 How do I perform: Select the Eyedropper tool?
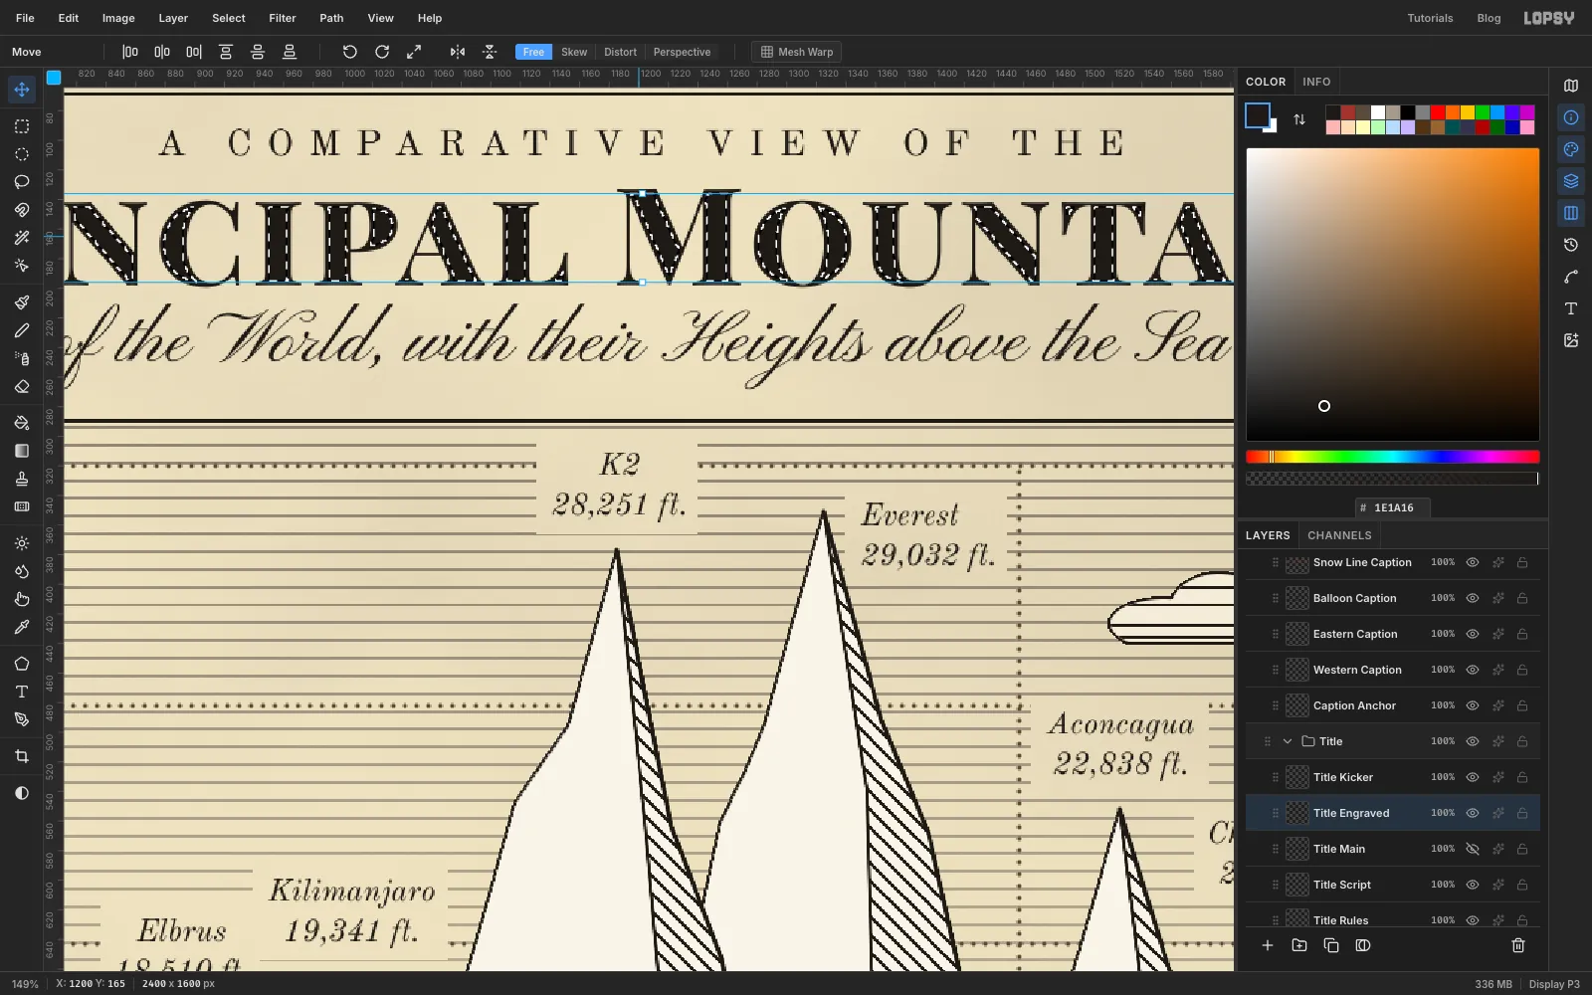tap(22, 627)
